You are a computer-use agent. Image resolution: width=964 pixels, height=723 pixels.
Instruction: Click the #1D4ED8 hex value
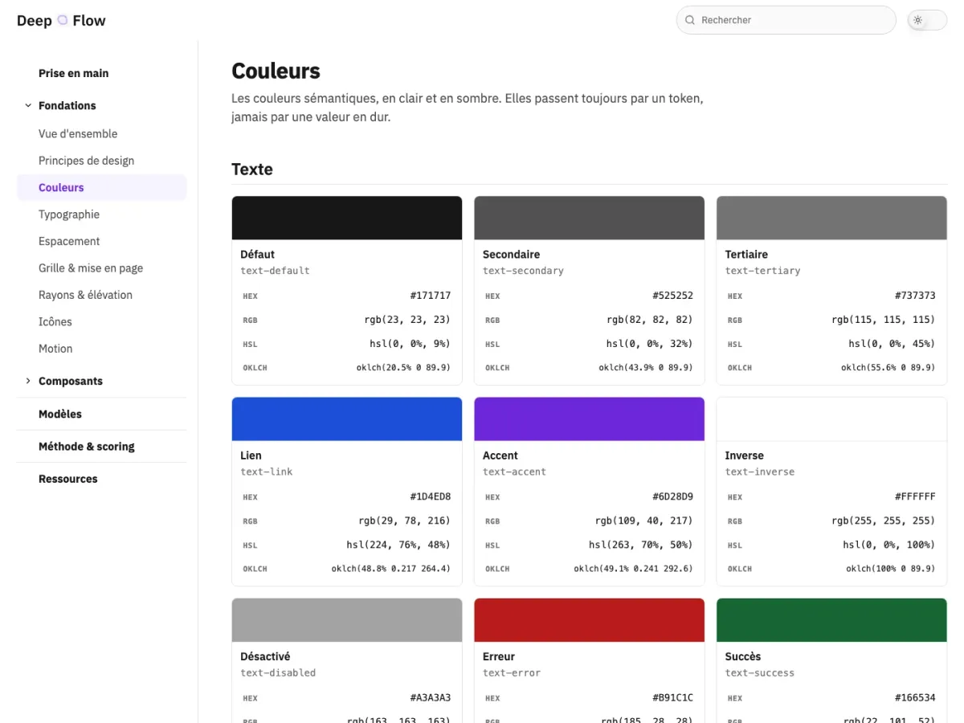[x=431, y=496]
